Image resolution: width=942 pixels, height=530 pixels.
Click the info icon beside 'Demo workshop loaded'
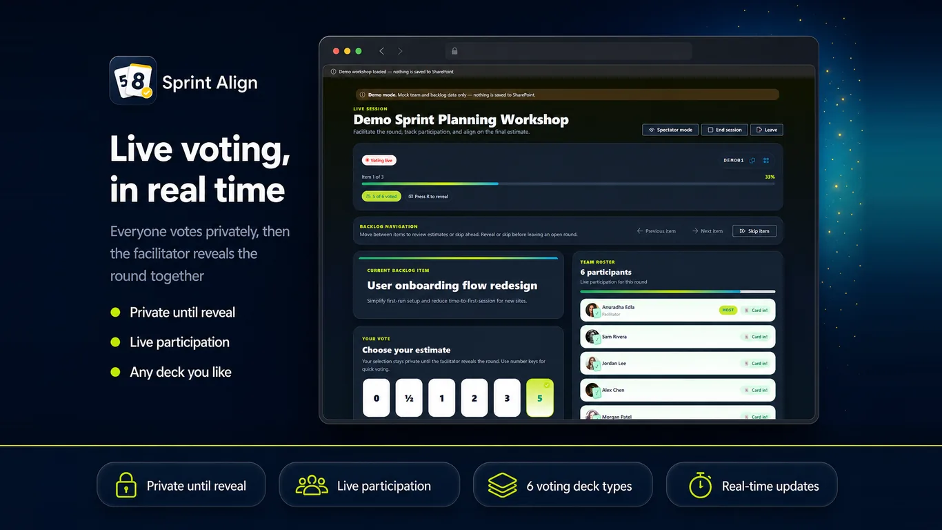tap(333, 72)
